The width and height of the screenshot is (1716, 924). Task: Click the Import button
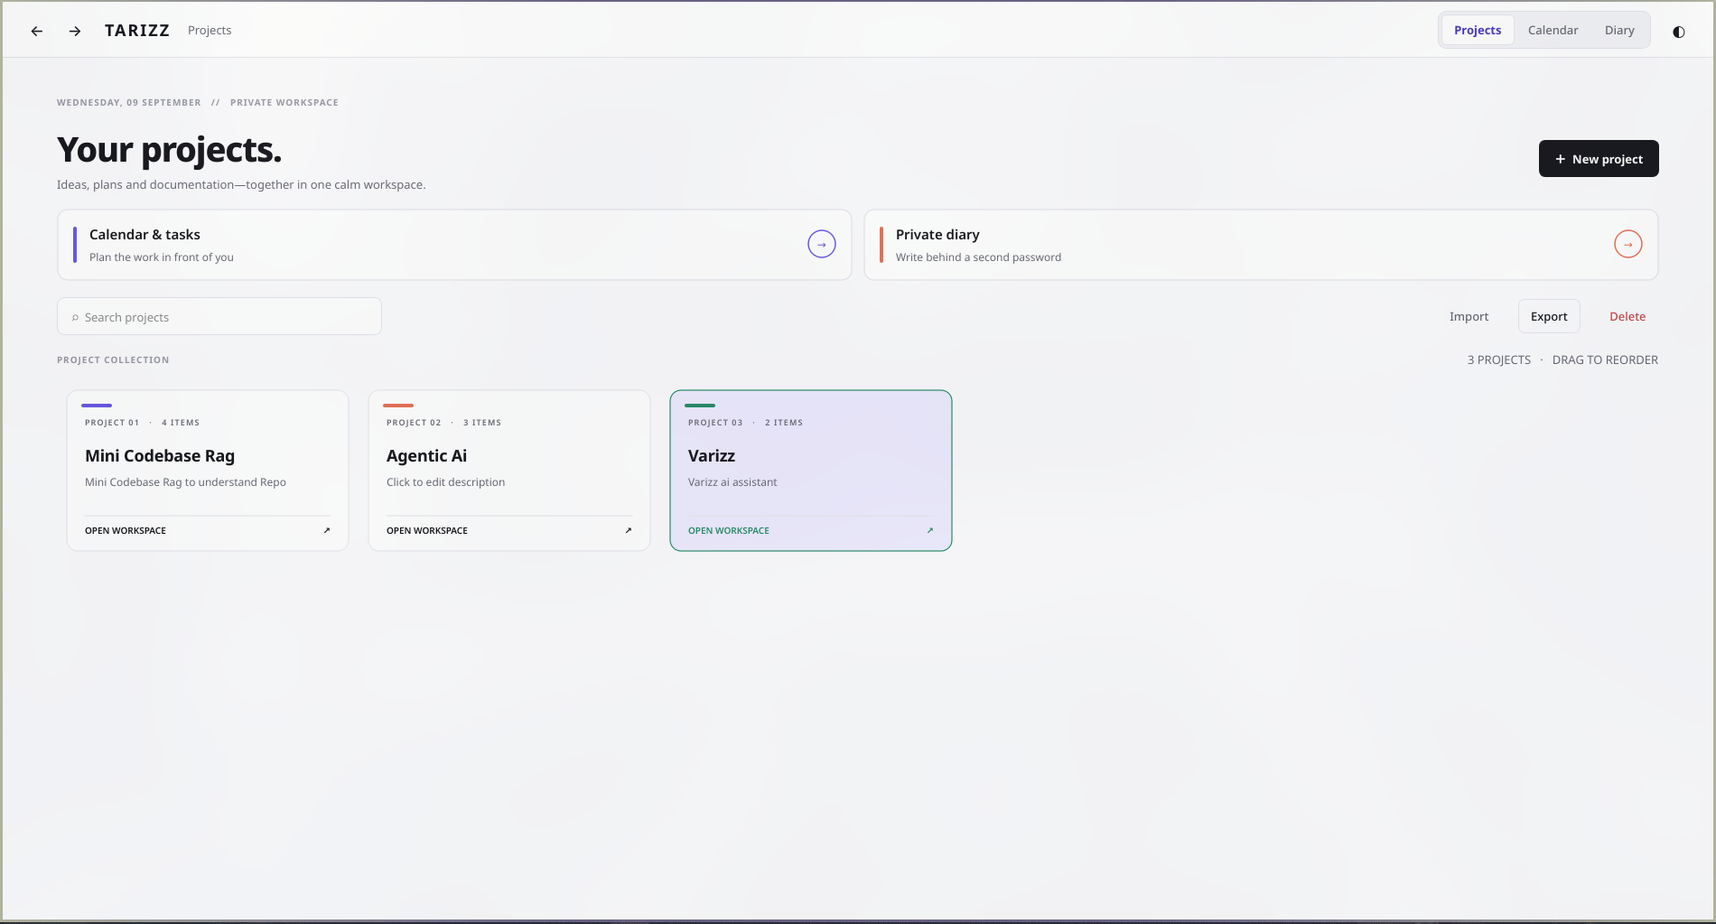pos(1469,316)
